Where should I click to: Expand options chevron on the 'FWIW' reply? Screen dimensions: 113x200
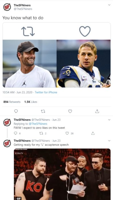(x=109, y=120)
